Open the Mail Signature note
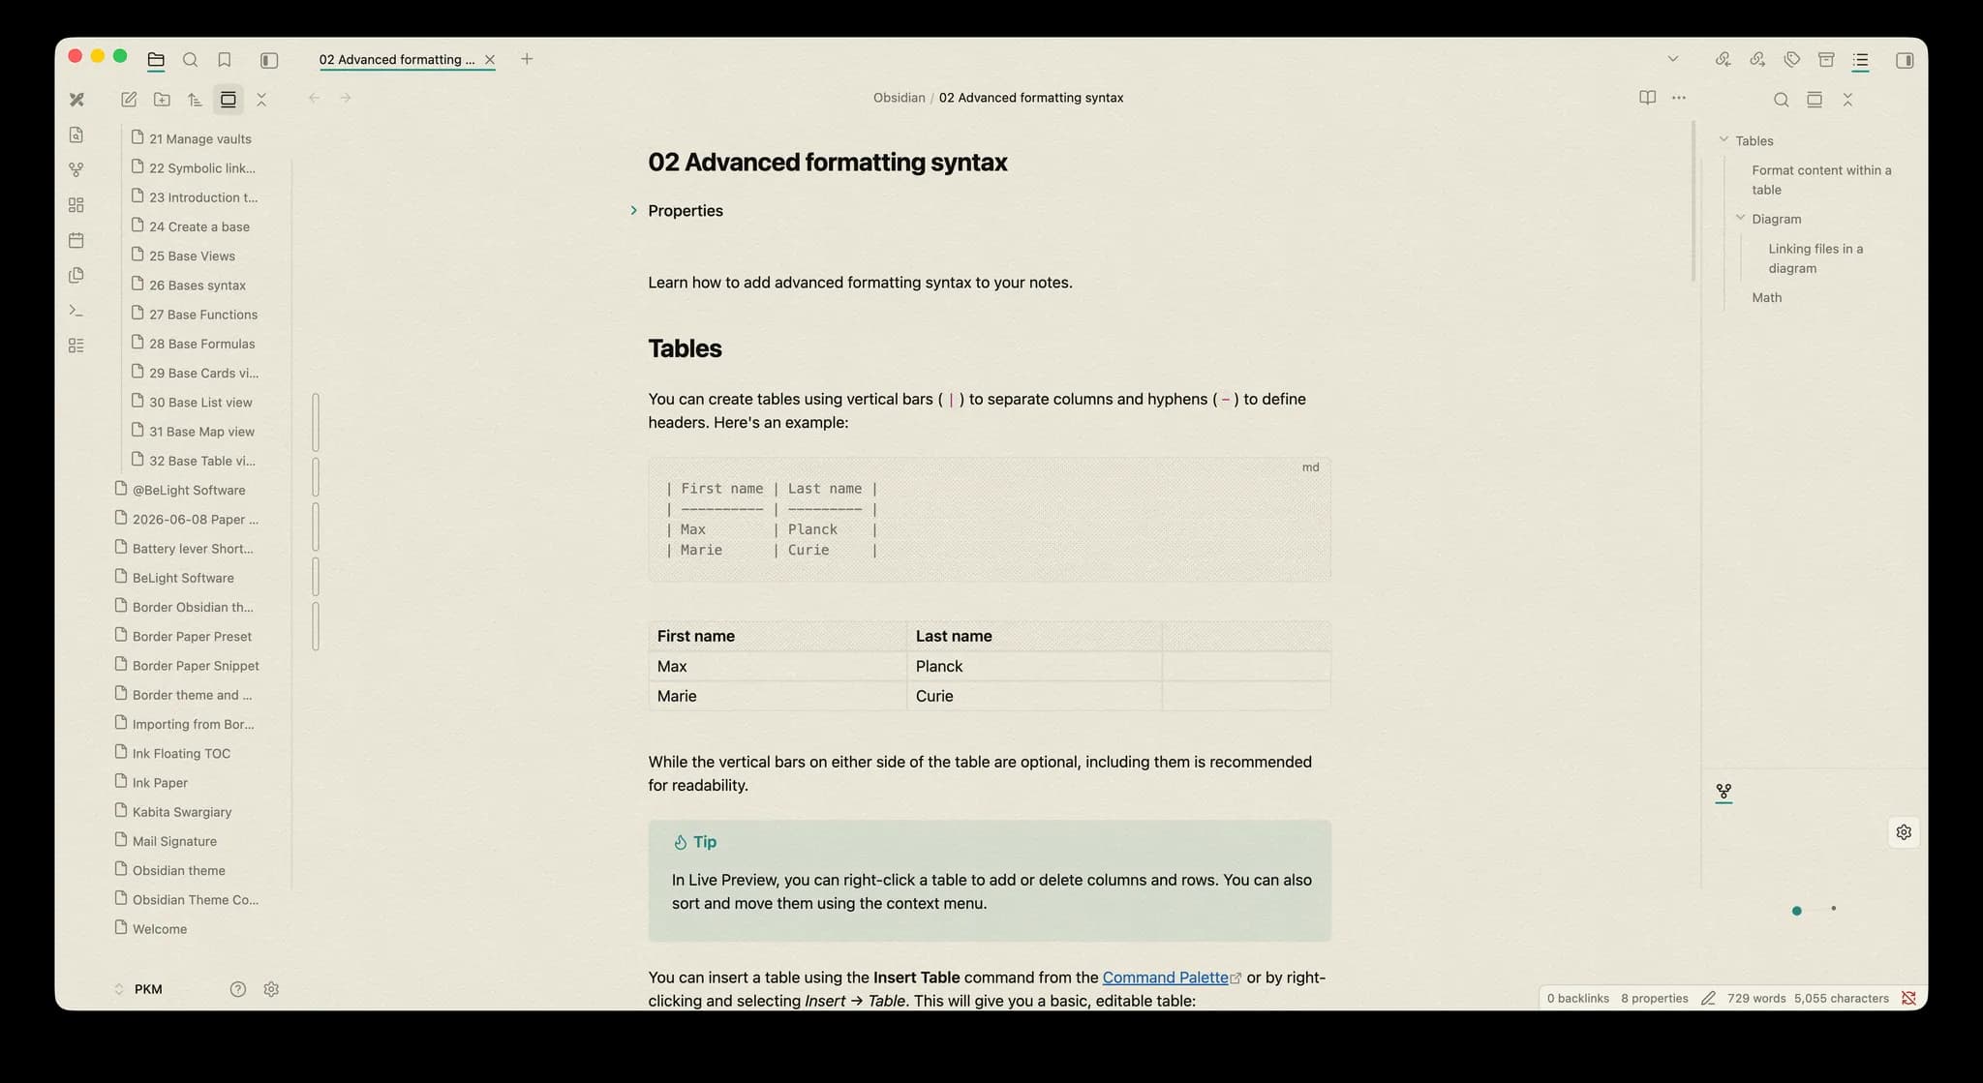 174,842
